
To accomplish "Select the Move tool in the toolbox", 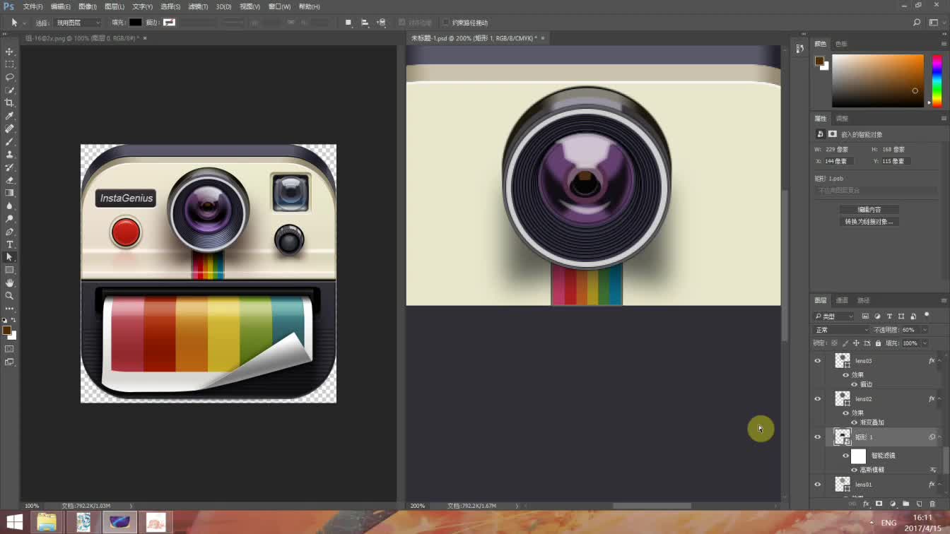I will (x=9, y=52).
